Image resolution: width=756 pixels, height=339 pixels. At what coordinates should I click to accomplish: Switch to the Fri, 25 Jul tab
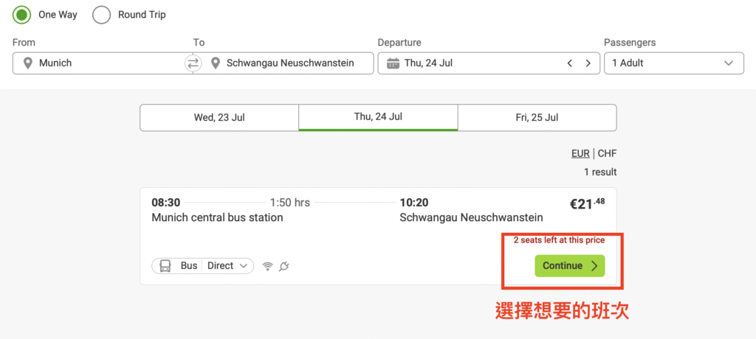pyautogui.click(x=537, y=117)
